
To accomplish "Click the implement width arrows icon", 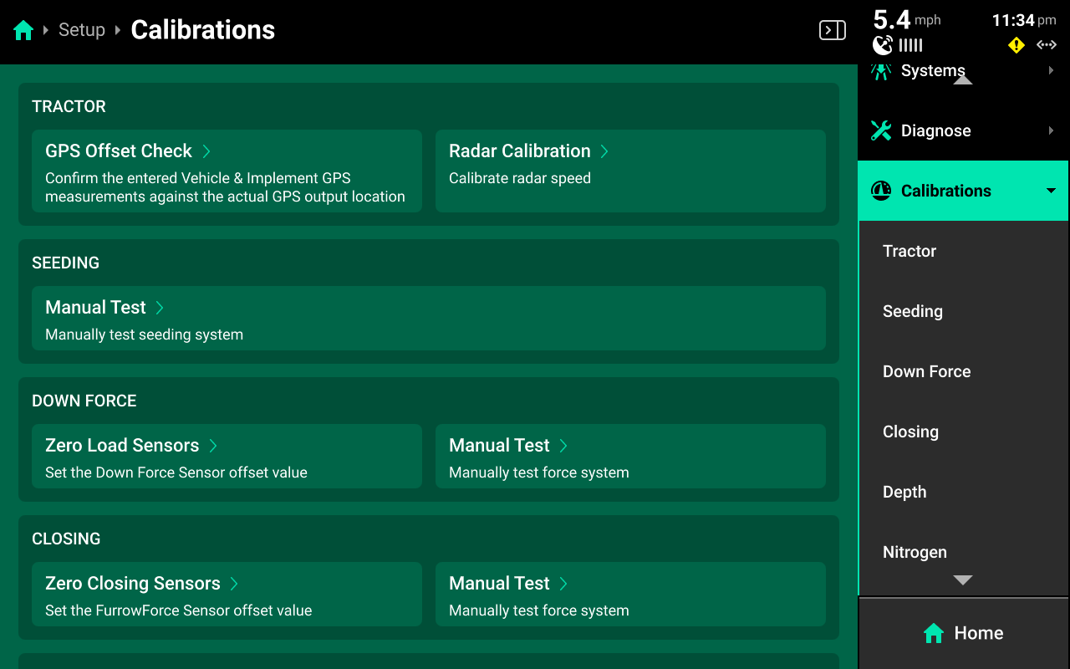I will tap(1047, 45).
